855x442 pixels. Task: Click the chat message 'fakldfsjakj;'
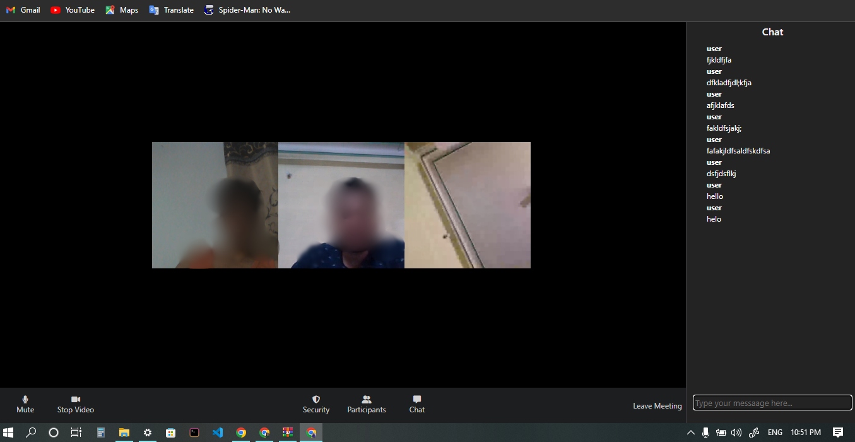[724, 128]
